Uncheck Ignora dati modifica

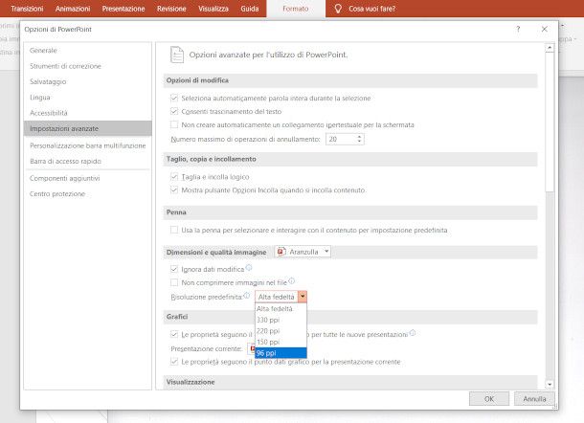(174, 269)
